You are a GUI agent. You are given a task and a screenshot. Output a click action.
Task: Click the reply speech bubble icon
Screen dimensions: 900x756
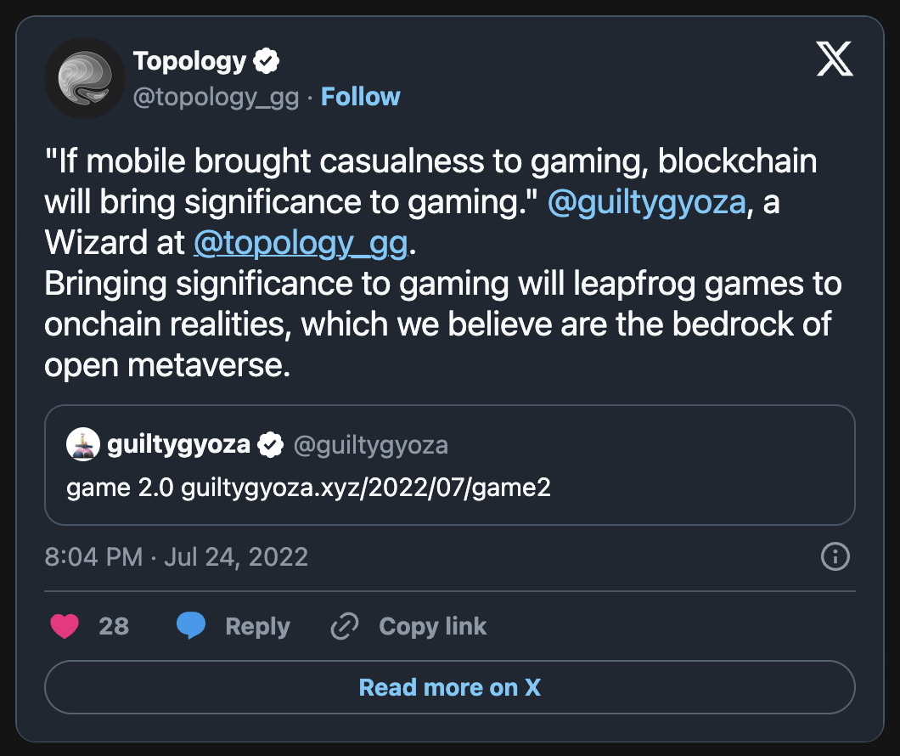click(191, 627)
